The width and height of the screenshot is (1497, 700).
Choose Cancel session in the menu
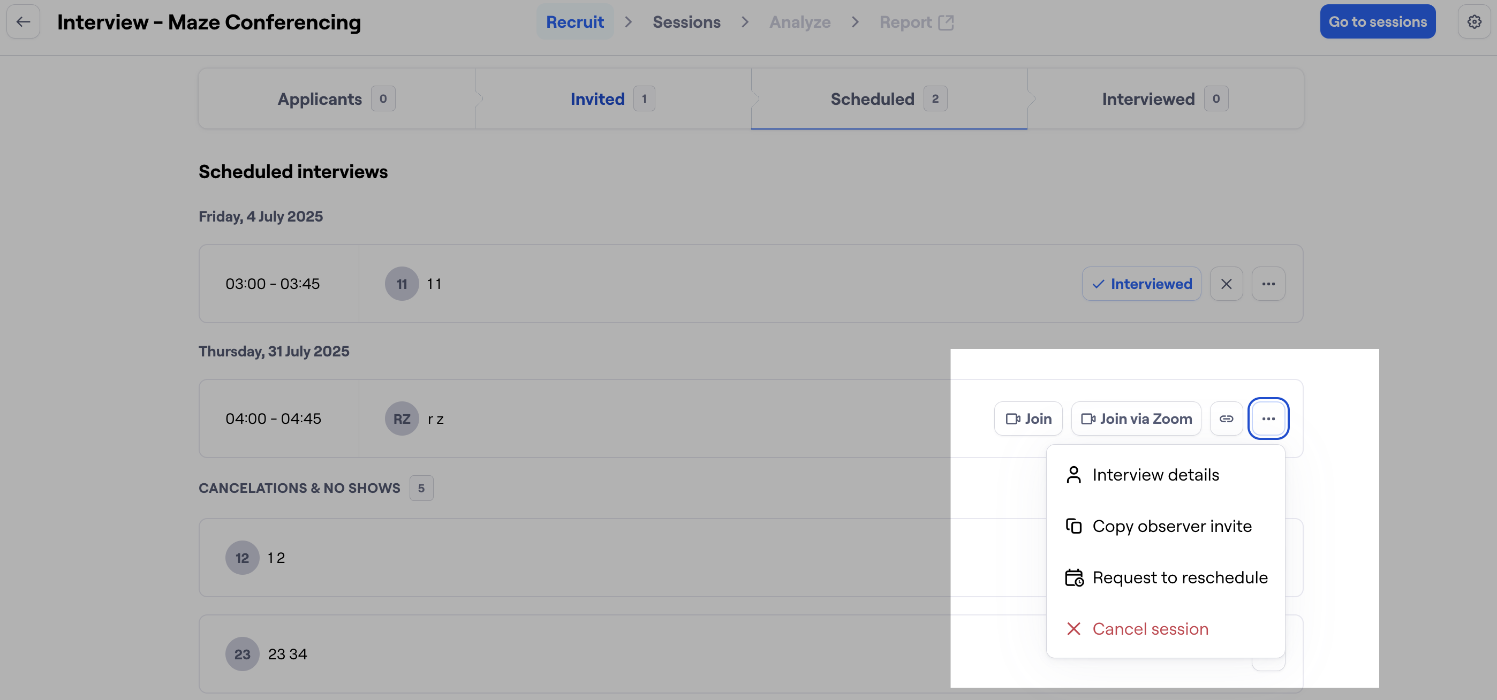click(x=1150, y=629)
